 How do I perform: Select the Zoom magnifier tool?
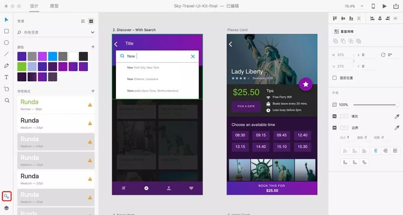pos(7,100)
